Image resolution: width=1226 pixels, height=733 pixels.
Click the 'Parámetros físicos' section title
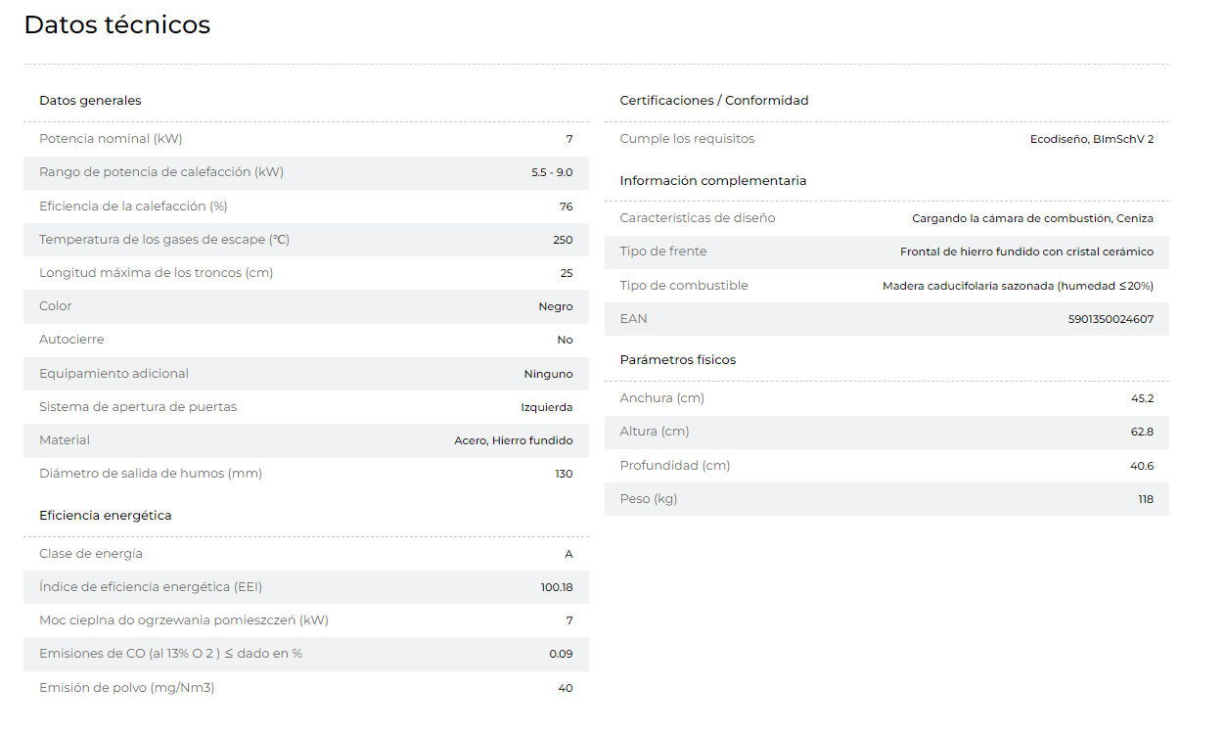(678, 360)
